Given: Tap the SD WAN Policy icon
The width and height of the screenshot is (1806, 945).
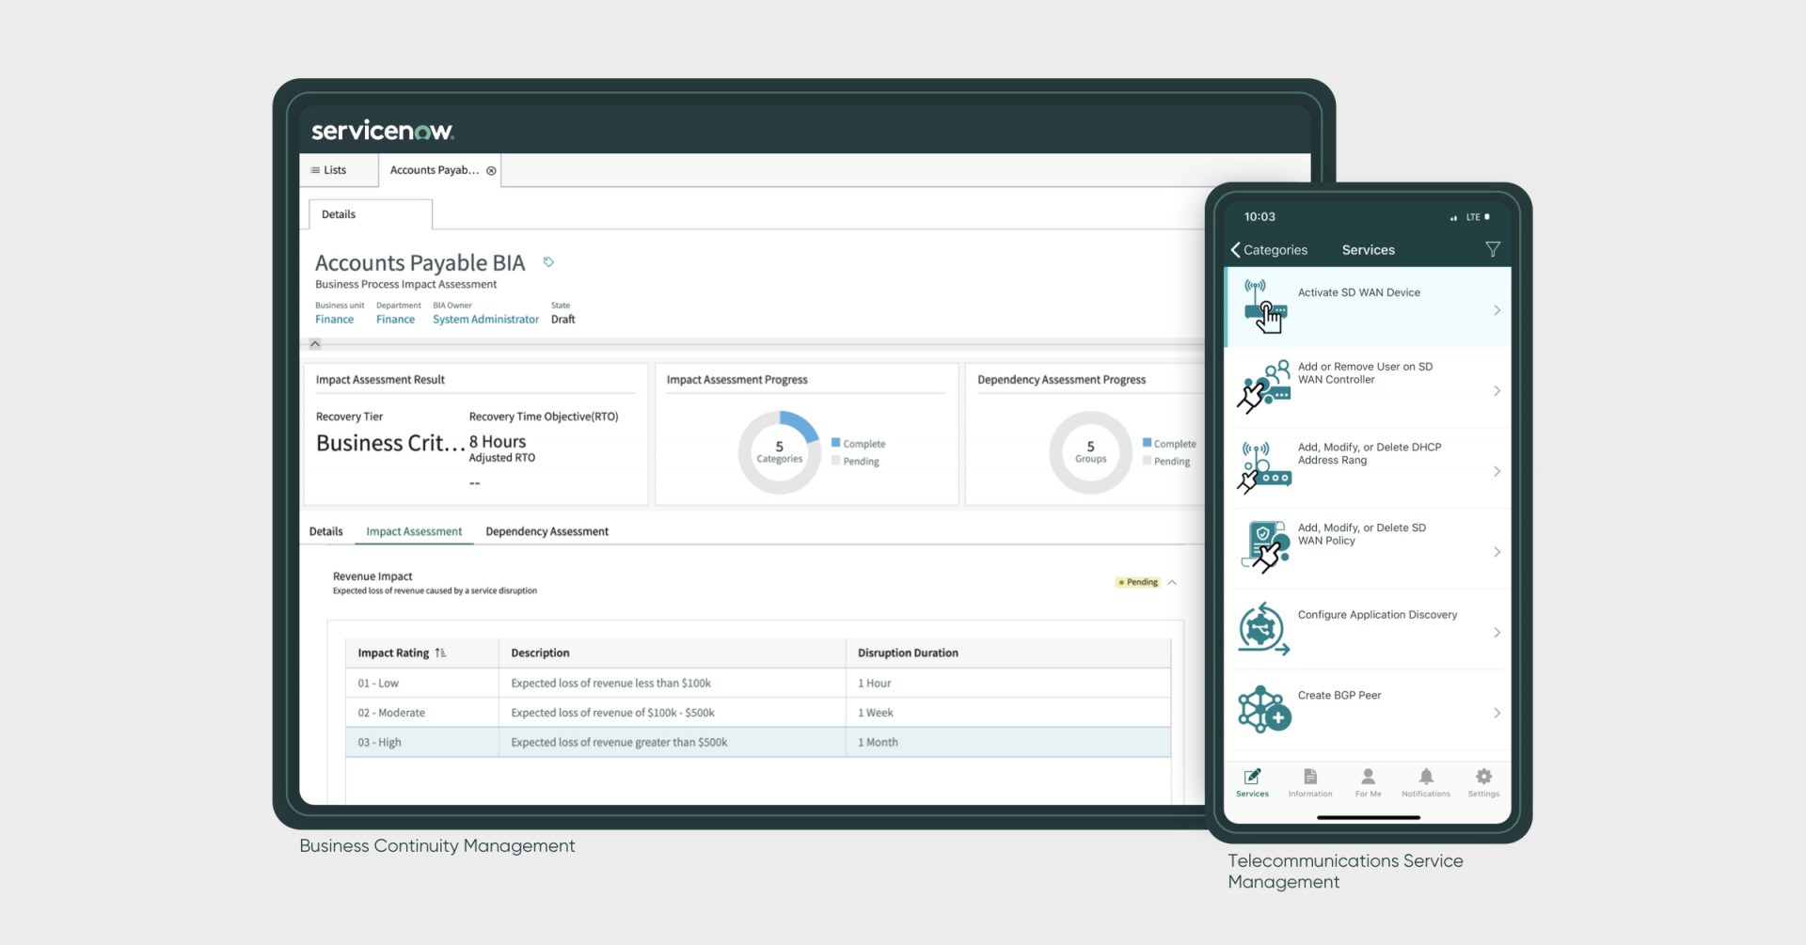Looking at the screenshot, I should 1265,547.
